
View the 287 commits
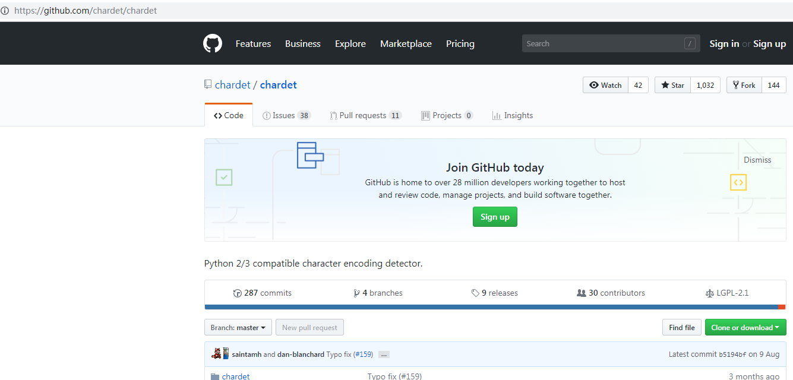263,293
